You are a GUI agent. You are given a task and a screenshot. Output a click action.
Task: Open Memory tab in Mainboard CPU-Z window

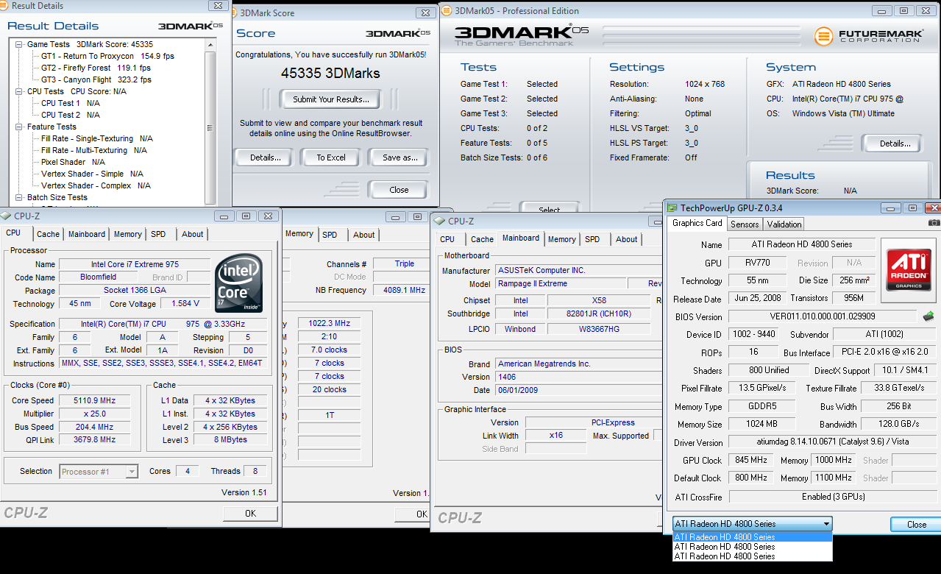tap(562, 239)
